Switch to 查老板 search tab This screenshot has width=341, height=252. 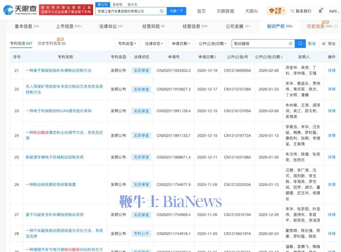coord(117,4)
